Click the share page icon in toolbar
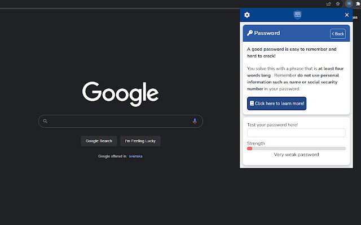The height and width of the screenshot is (225, 361). click(328, 4)
